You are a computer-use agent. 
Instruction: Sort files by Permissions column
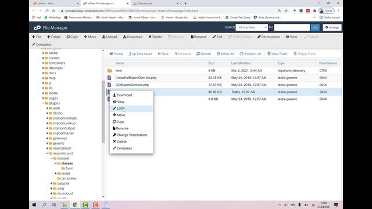(328, 63)
